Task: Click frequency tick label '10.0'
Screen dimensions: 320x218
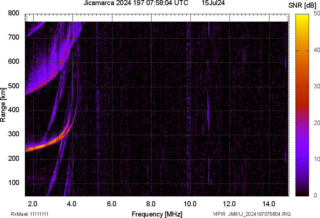Action: coord(190,204)
